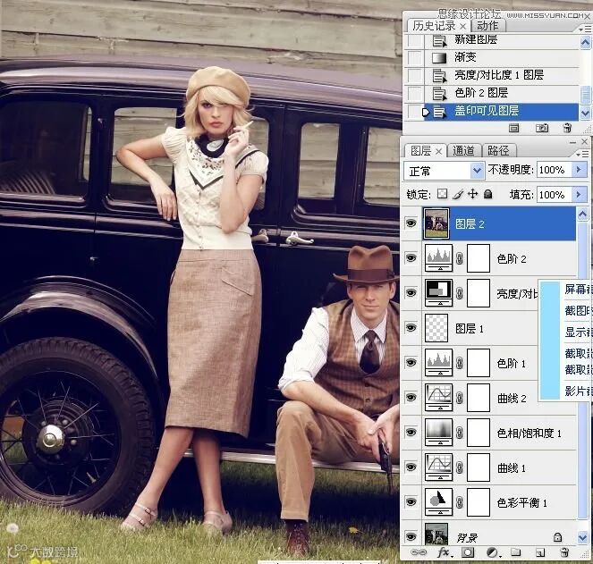
Task: Toggle visibility of 亮度/对比度 layer
Action: 411,293
